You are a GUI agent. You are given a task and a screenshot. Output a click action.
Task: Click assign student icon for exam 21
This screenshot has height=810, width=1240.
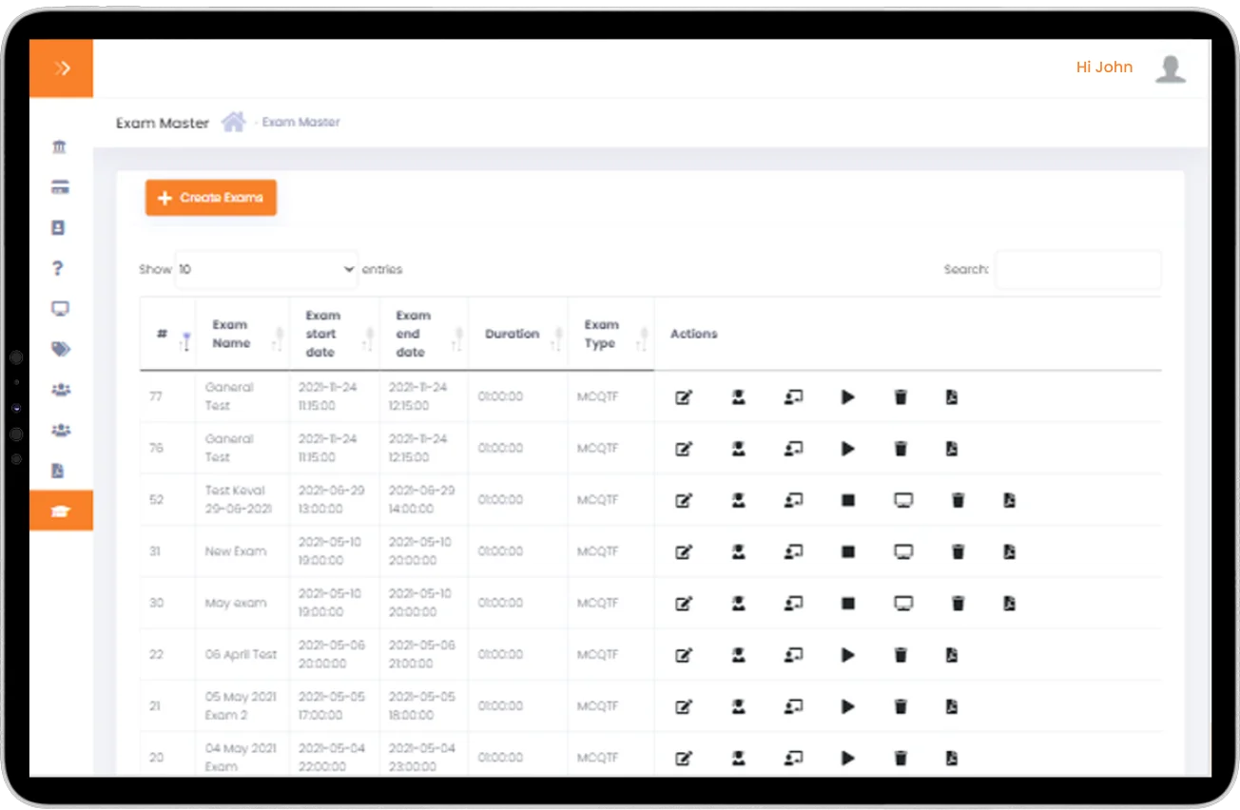[x=738, y=706]
